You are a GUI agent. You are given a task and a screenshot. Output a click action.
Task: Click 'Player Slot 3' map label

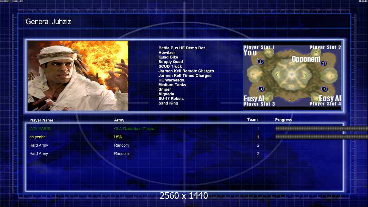coord(259,104)
